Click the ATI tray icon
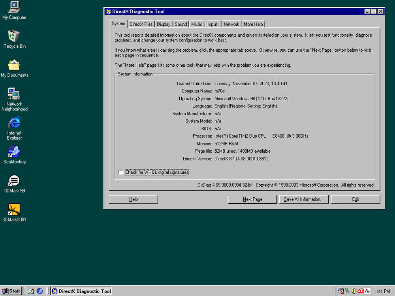395x296 pixels. [361, 291]
